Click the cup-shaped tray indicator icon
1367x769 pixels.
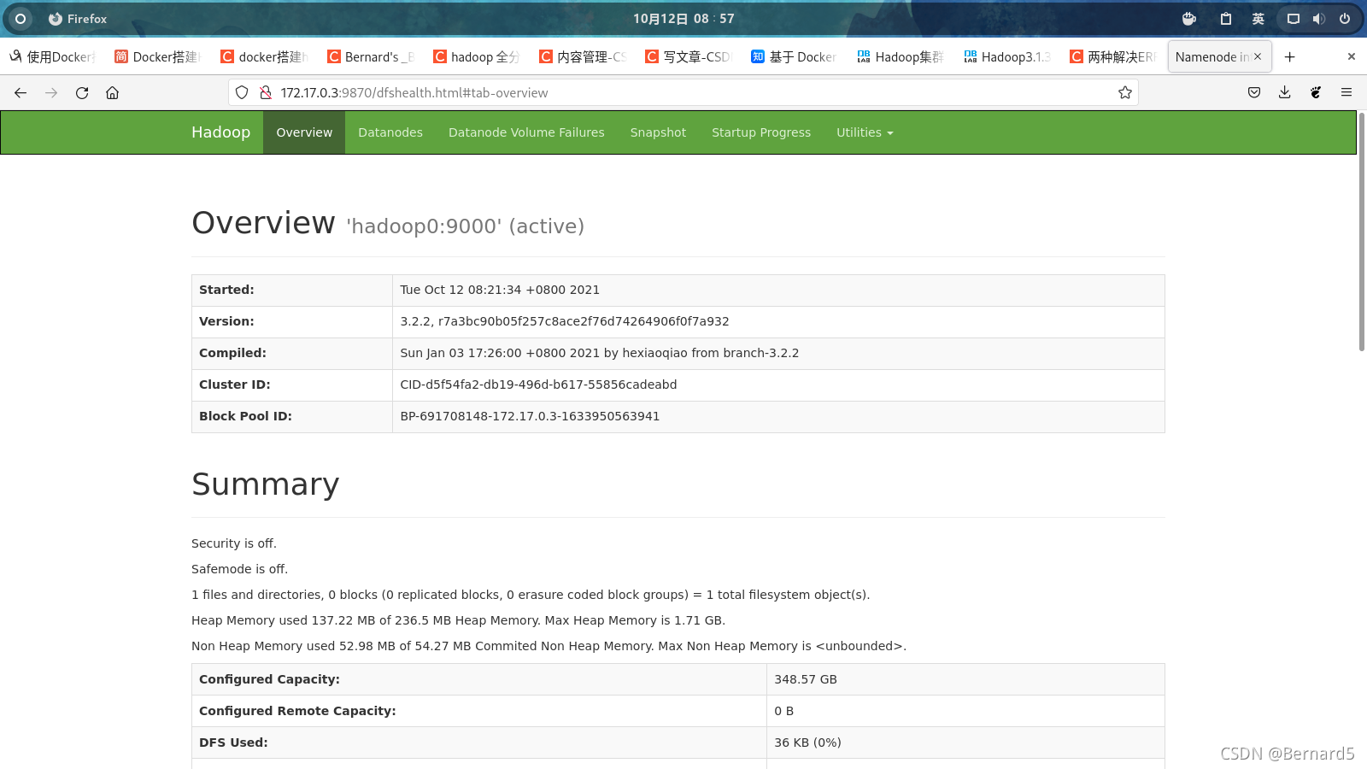[1189, 18]
